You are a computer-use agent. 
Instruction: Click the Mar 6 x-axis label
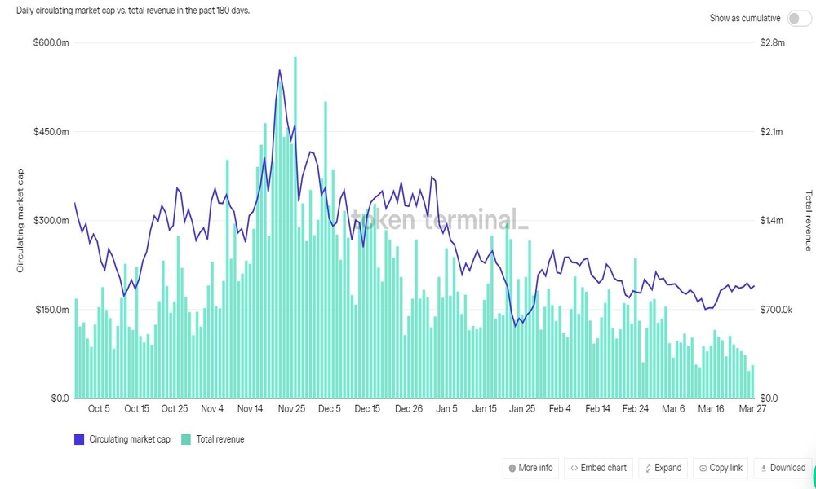[673, 409]
